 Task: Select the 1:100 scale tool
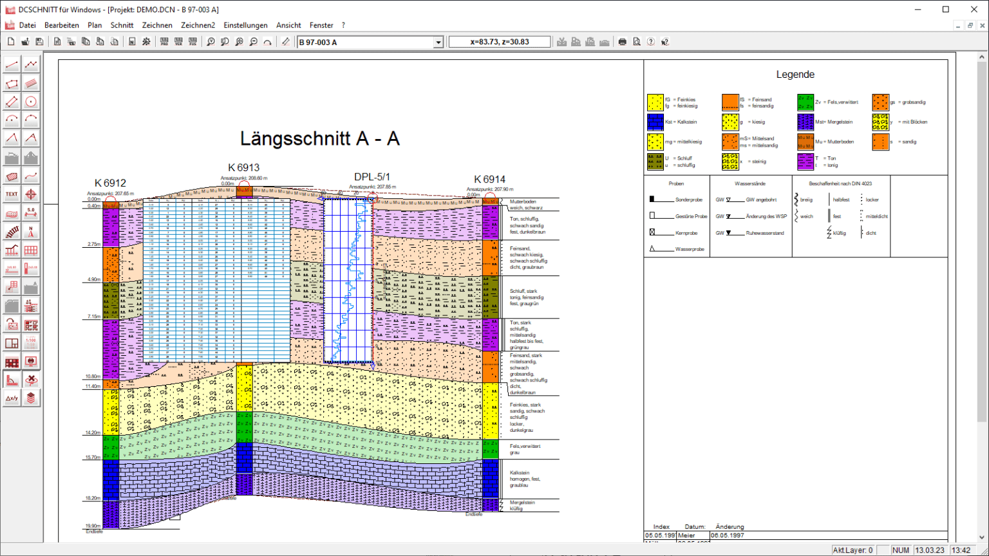pos(31,343)
